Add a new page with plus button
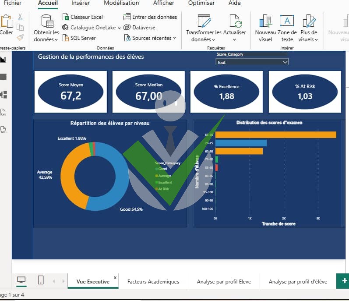 pyautogui.click(x=344, y=281)
